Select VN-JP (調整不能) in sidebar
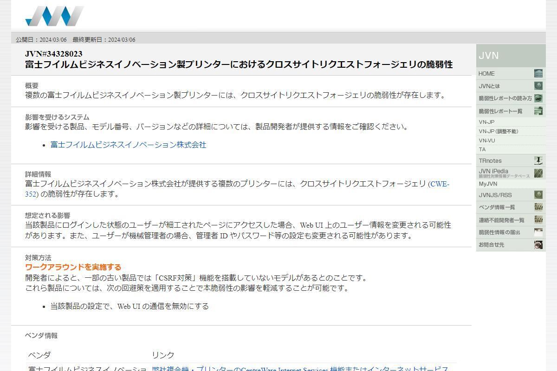 click(x=511, y=131)
